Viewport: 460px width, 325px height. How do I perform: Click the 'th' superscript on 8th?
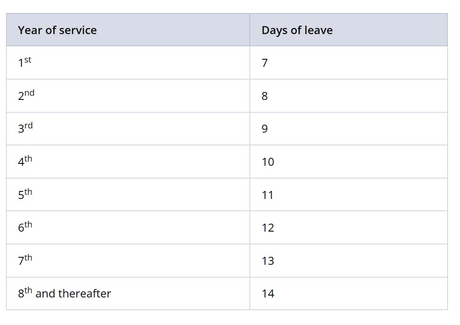pos(28,290)
